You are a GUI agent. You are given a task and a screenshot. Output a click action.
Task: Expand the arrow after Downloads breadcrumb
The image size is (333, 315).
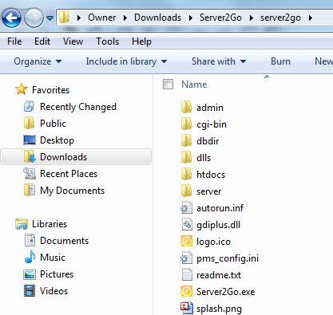[191, 18]
